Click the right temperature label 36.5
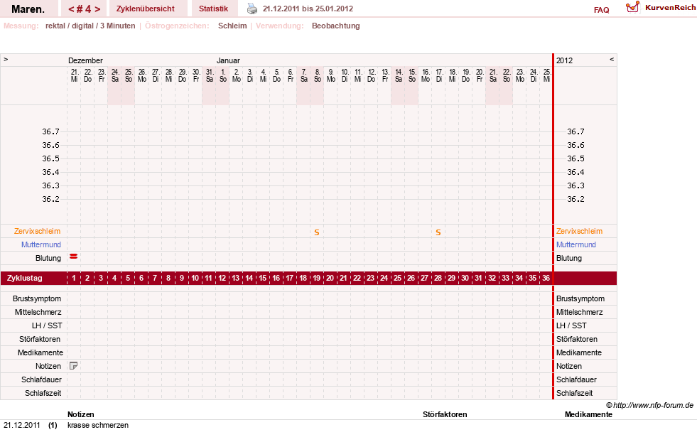The width and height of the screenshot is (697, 442). pos(576,158)
